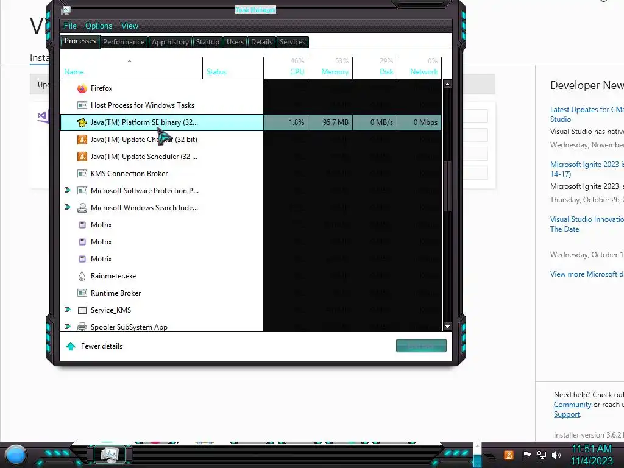Show hidden tray icons arrow
This screenshot has width=624, height=468.
478,447
